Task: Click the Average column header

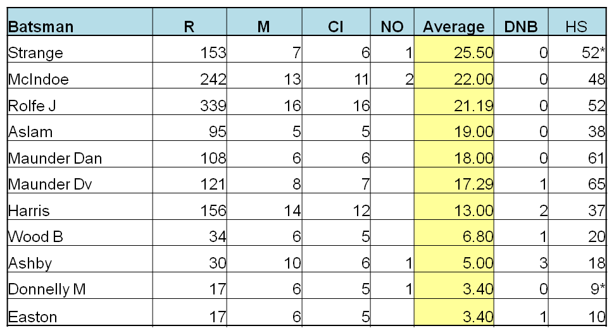Action: [x=454, y=22]
